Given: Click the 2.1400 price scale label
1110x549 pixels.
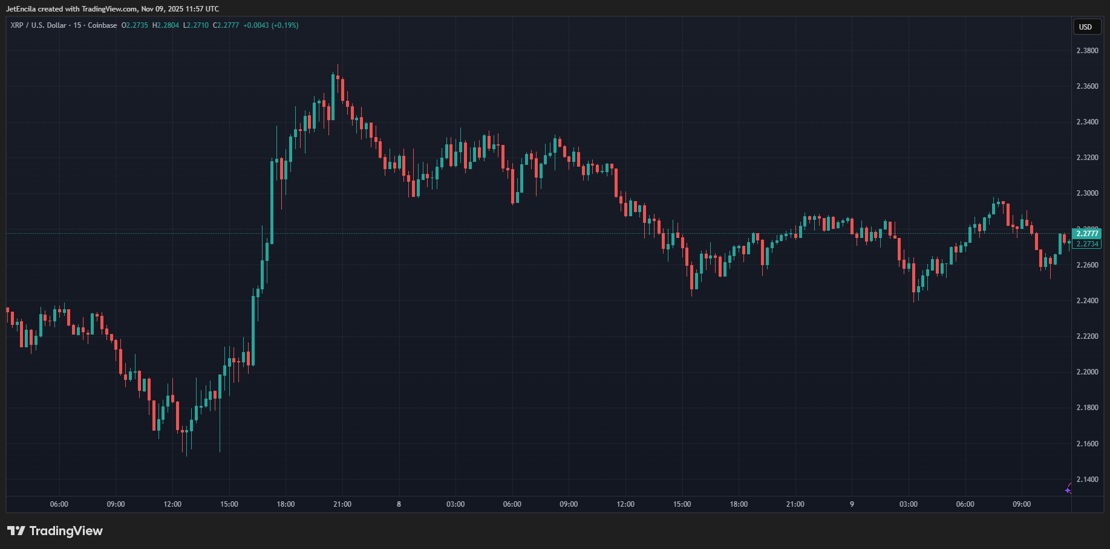Looking at the screenshot, I should click(x=1087, y=480).
